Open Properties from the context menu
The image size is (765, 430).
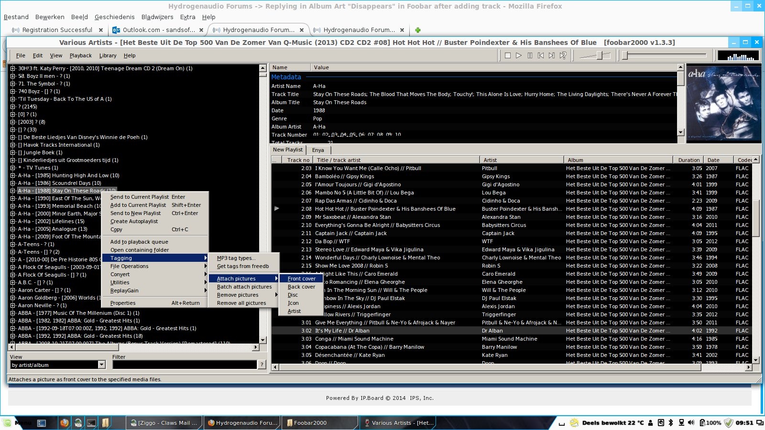155,303
